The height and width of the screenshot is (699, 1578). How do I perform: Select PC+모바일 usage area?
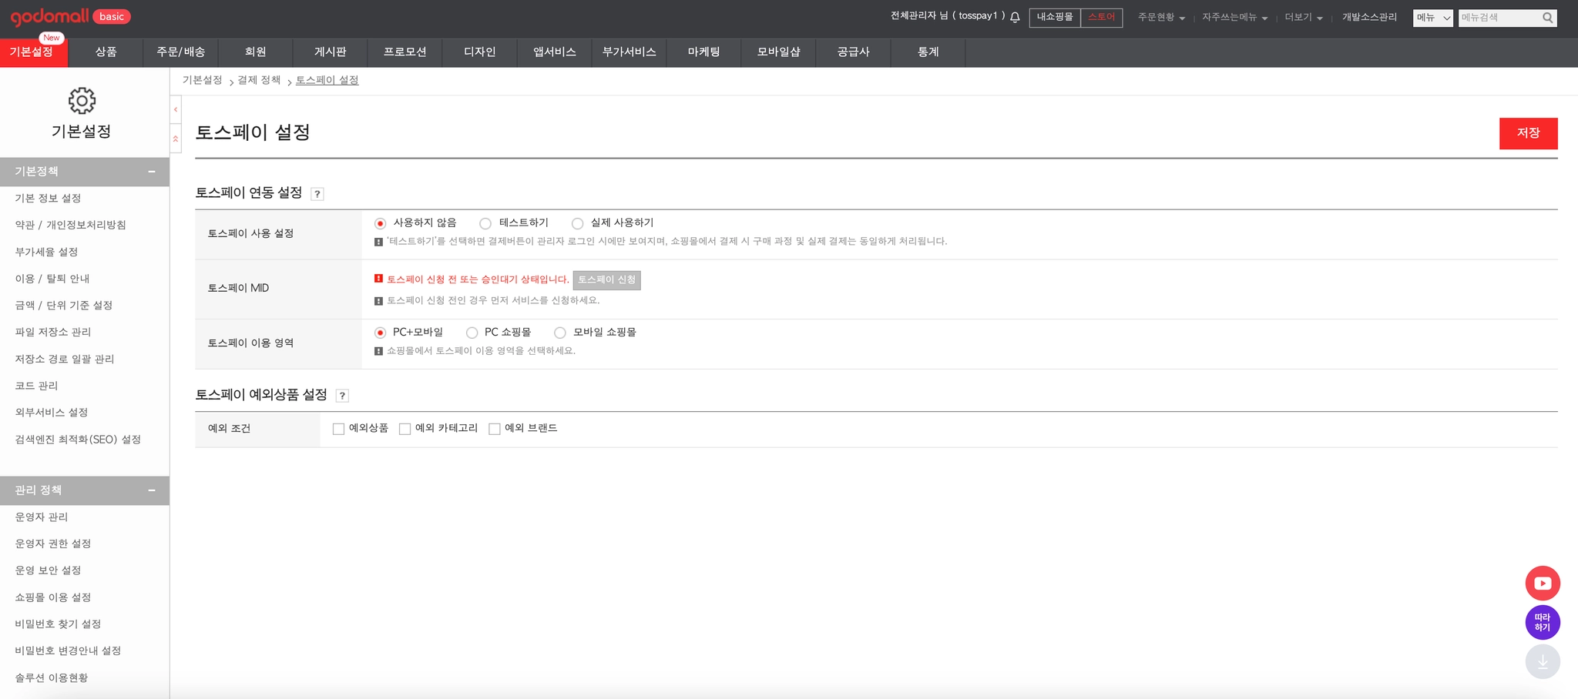380,333
